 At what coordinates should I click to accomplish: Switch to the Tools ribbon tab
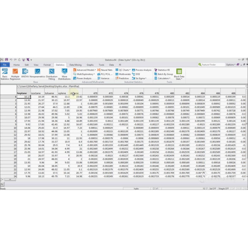point(101,65)
